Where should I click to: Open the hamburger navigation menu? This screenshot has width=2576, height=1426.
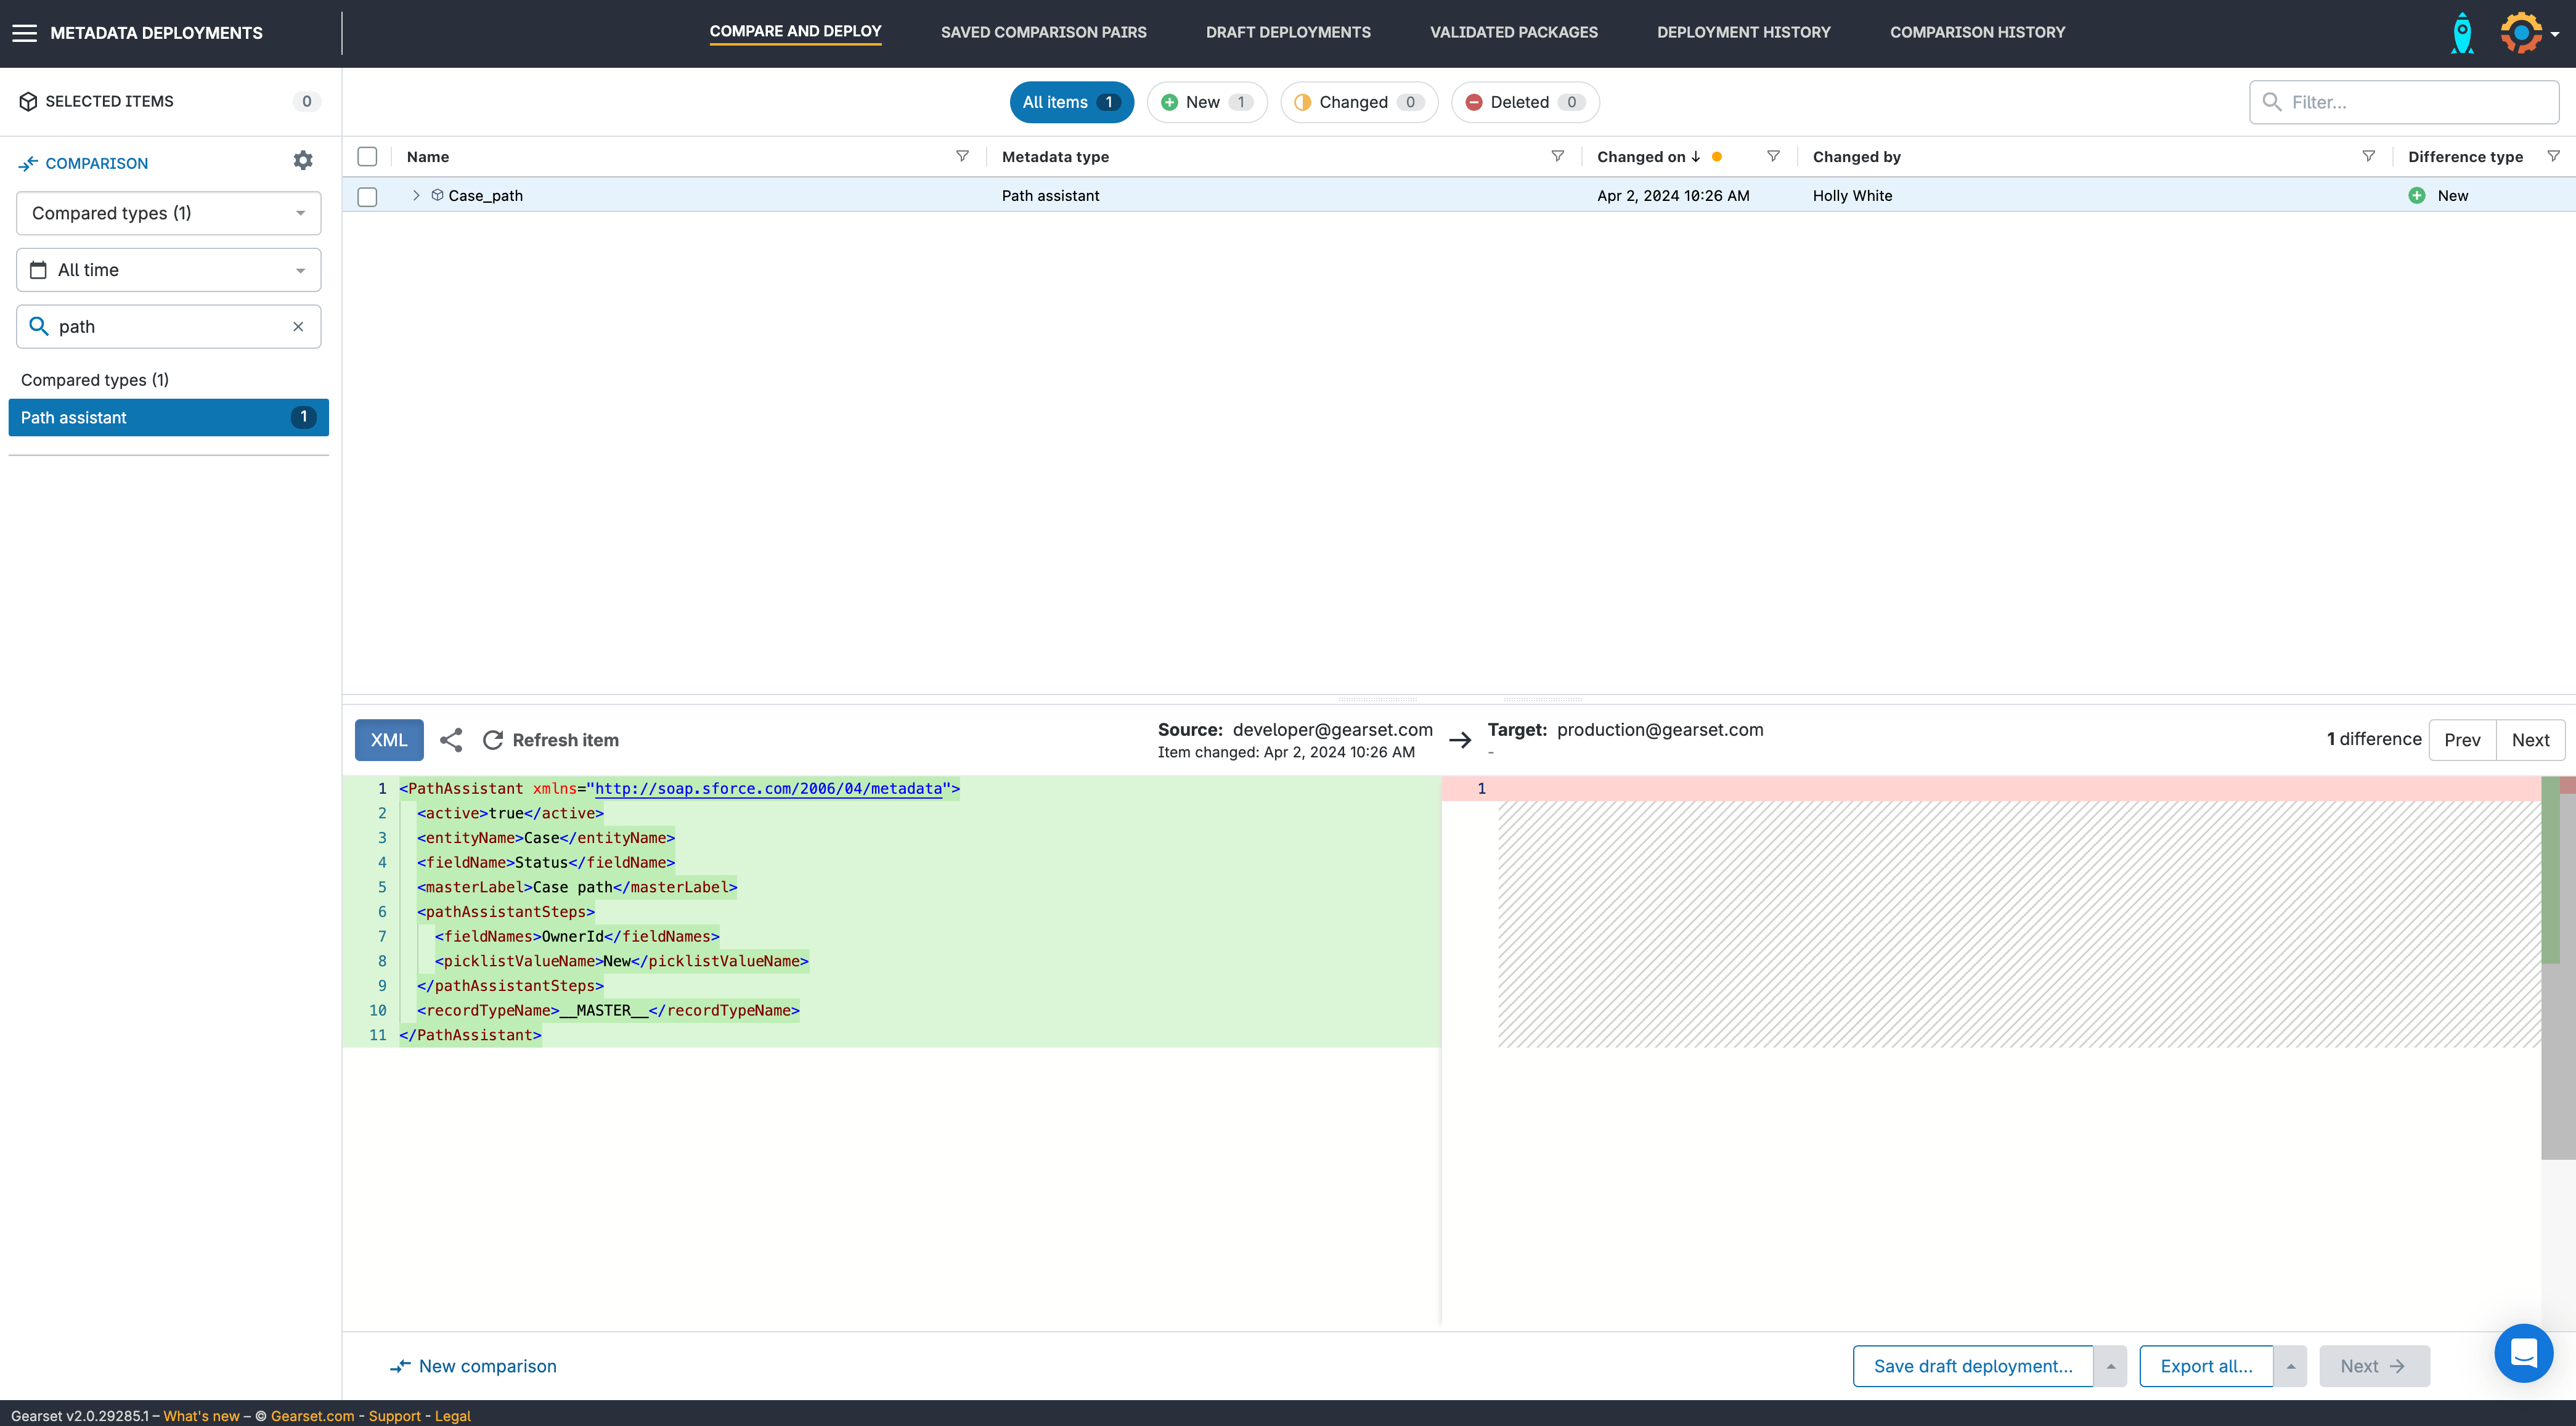point(24,33)
